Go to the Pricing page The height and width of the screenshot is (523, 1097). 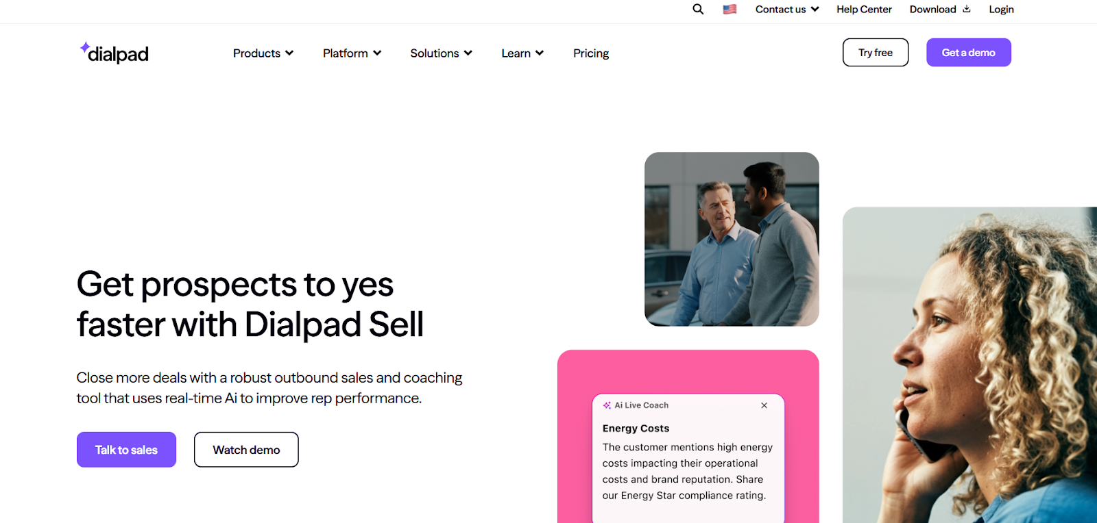[591, 53]
